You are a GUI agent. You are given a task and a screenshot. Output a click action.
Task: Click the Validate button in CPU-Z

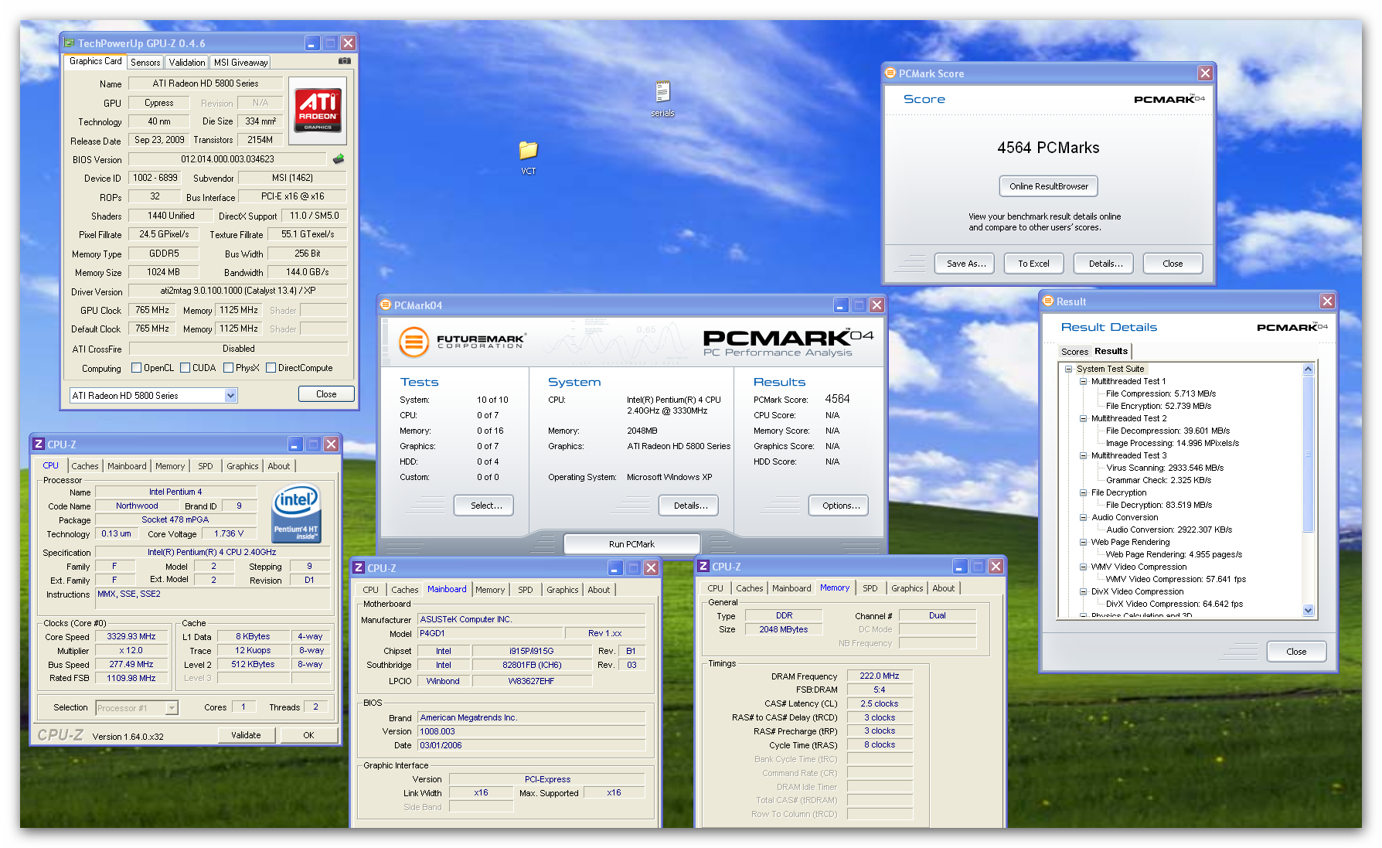click(x=246, y=735)
